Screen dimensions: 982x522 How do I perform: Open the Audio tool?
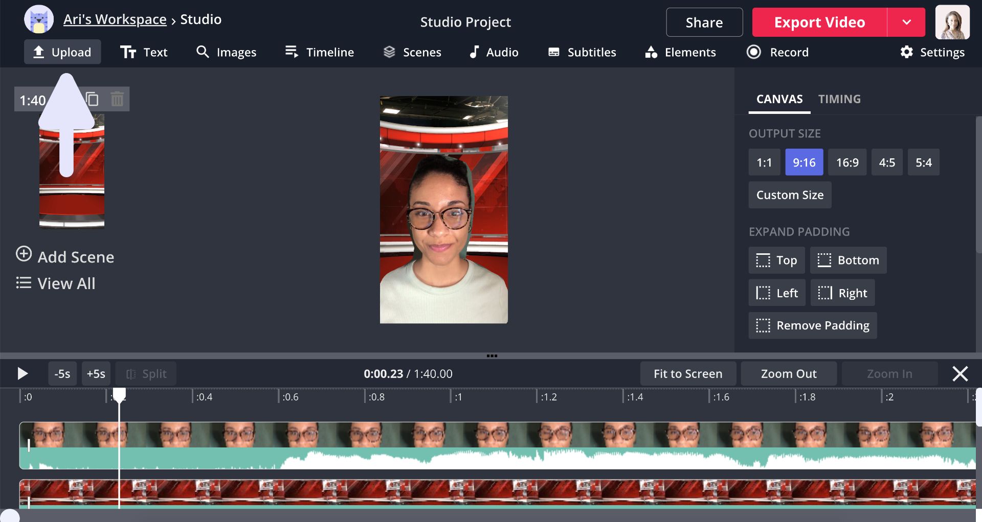494,52
